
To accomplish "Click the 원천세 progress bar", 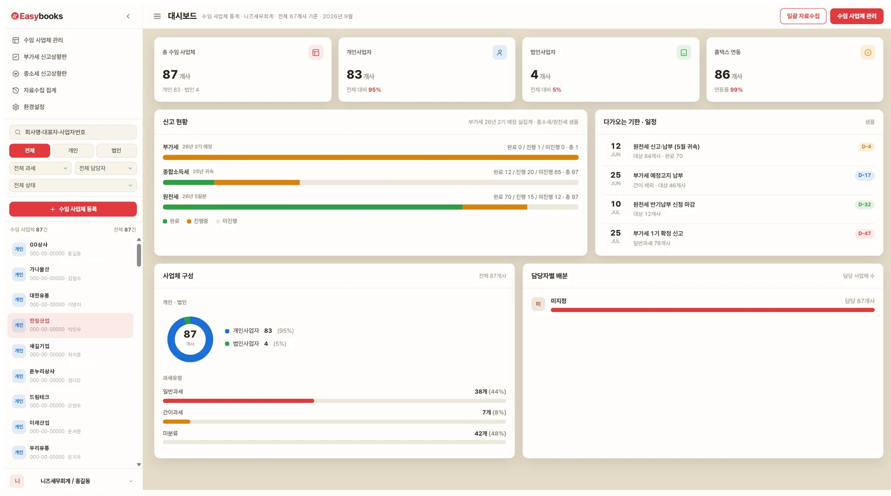I will coord(371,207).
